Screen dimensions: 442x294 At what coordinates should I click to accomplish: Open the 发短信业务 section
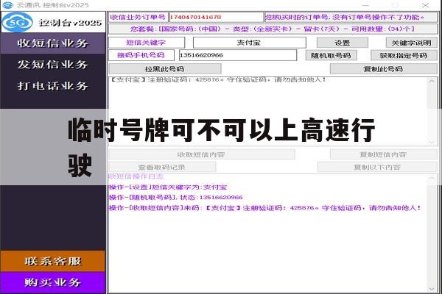53,65
